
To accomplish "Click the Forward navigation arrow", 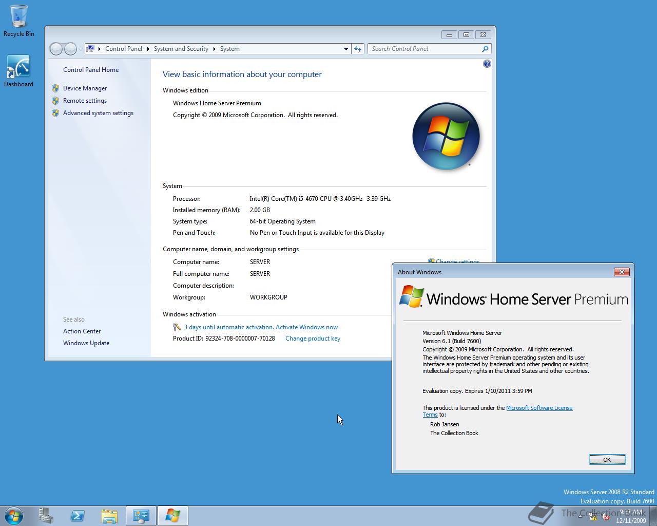I will click(x=70, y=49).
